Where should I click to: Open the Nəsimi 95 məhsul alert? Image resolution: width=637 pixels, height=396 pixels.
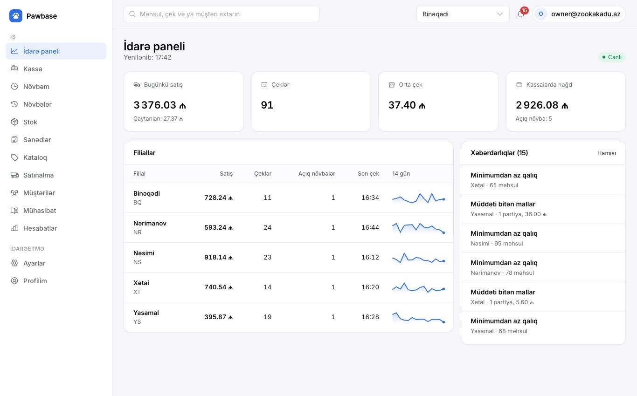coord(543,238)
